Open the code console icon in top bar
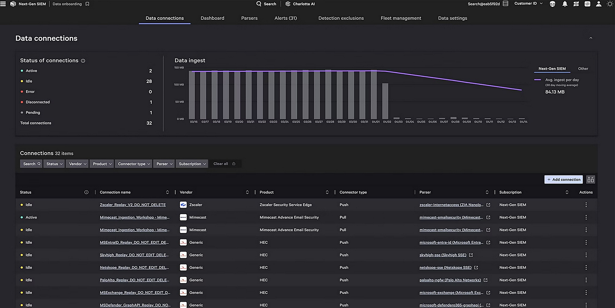This screenshot has width=615, height=308. coord(587,4)
